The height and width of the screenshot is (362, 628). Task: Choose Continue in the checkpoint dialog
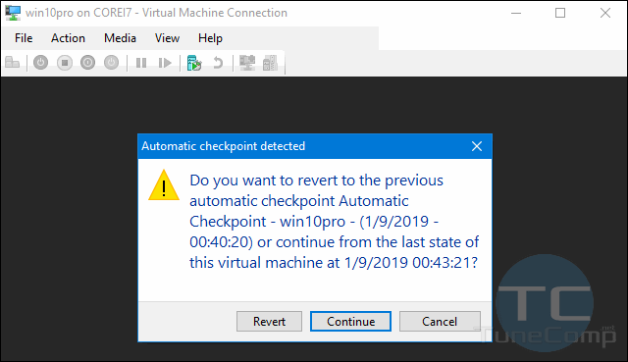350,321
